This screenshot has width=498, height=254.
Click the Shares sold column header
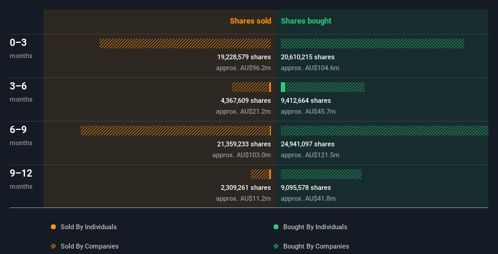(251, 21)
